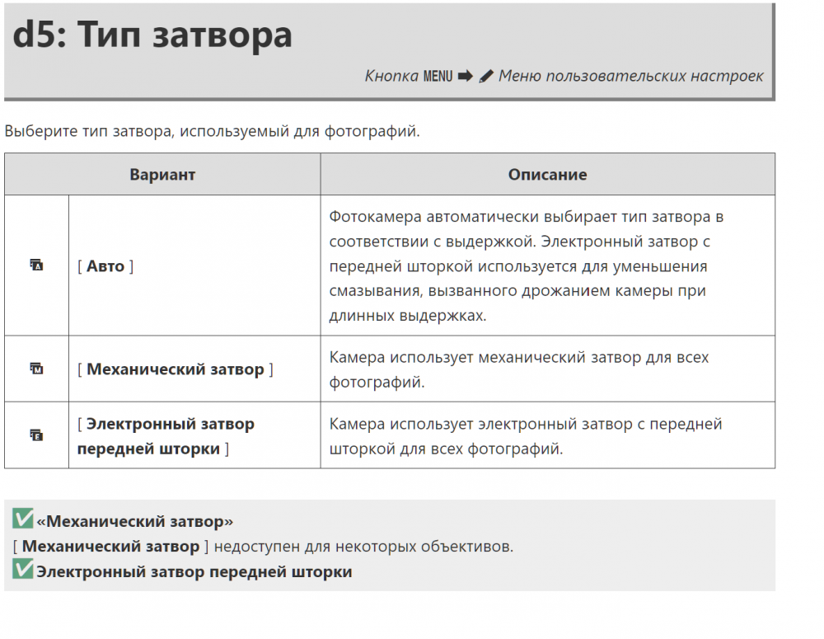Click the Mechanical shutter icon
Image resolution: width=824 pixels, height=639 pixels.
36,369
